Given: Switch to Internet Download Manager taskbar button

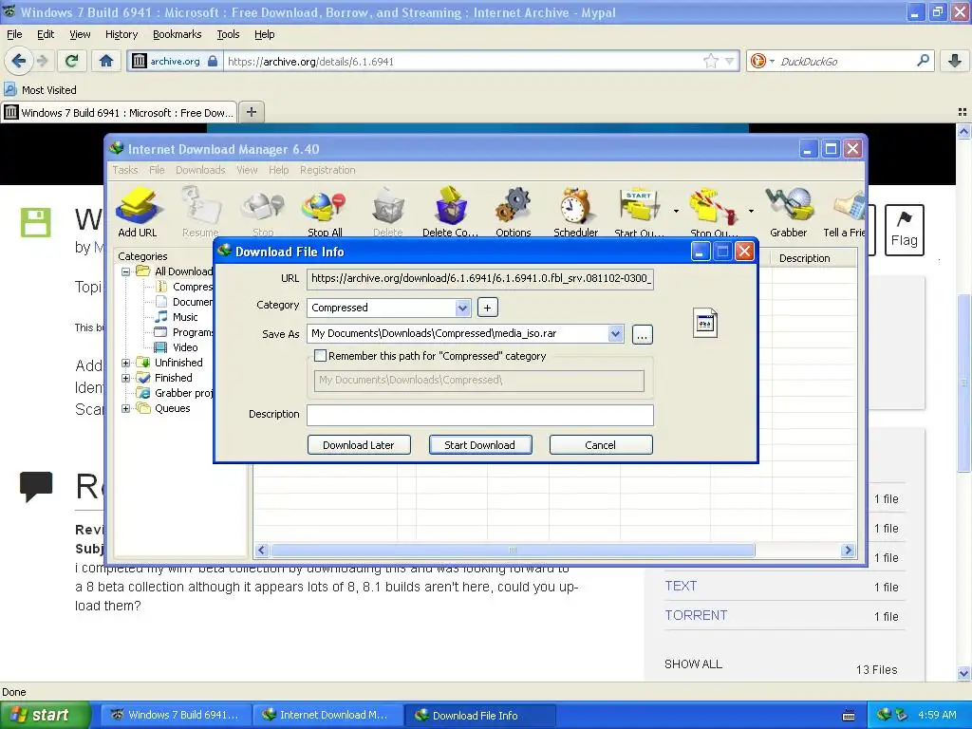Looking at the screenshot, I should pyautogui.click(x=327, y=715).
